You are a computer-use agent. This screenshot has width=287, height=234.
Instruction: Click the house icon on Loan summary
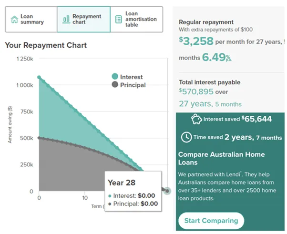[x=14, y=20]
